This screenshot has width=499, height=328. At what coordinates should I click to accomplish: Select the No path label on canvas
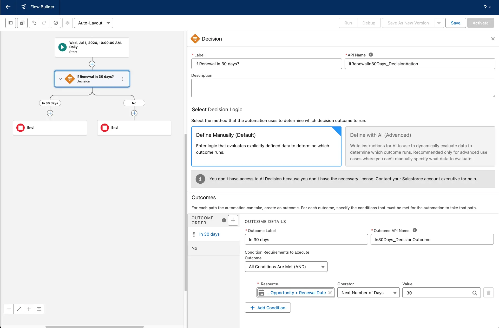(x=134, y=103)
